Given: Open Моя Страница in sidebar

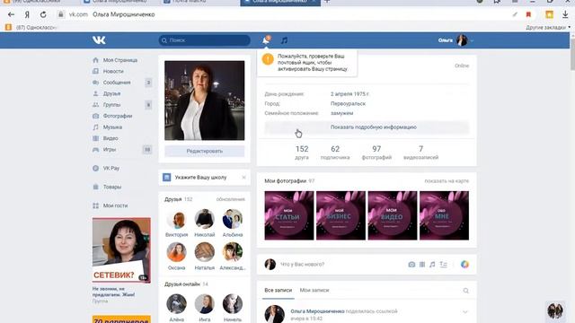Looking at the screenshot, I should [x=119, y=60].
